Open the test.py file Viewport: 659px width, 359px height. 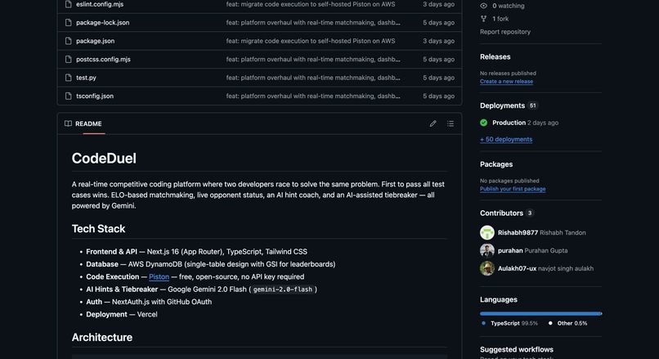[86, 78]
